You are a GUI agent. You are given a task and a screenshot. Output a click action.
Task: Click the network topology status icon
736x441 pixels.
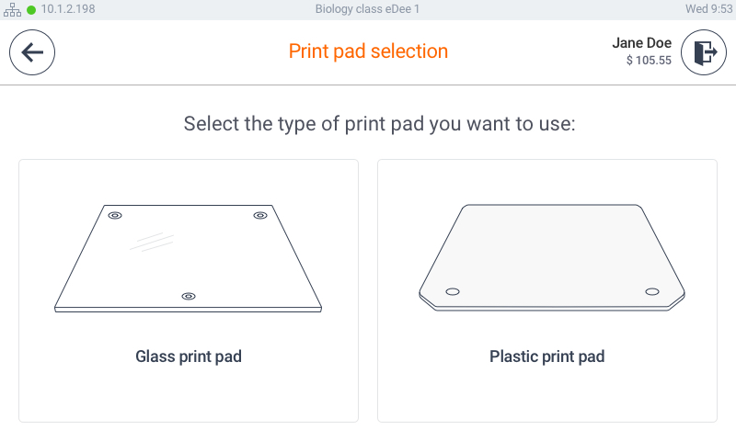(x=12, y=9)
